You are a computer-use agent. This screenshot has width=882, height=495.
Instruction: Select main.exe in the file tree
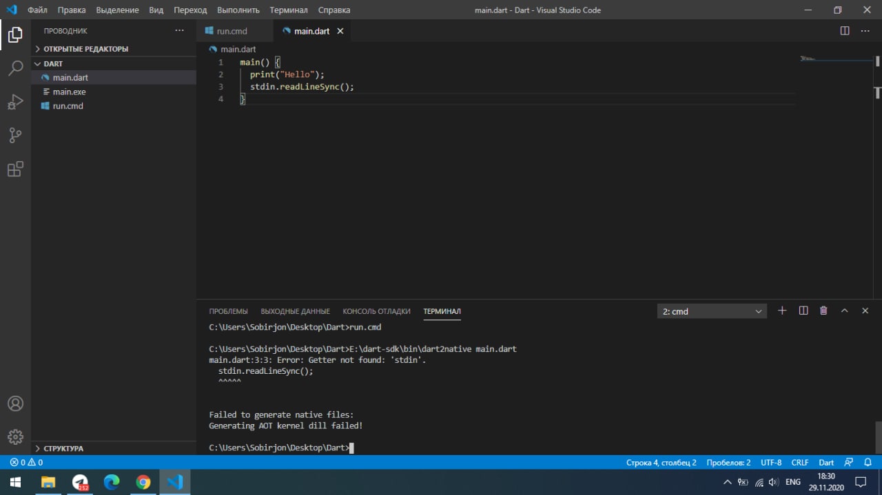tap(114, 92)
